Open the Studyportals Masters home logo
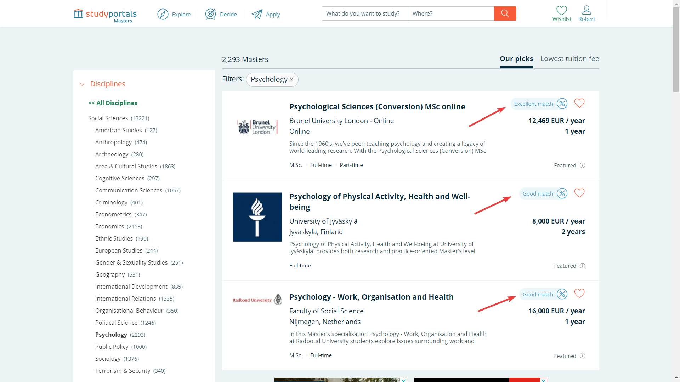Viewport: 680px width, 382px height. click(x=105, y=15)
